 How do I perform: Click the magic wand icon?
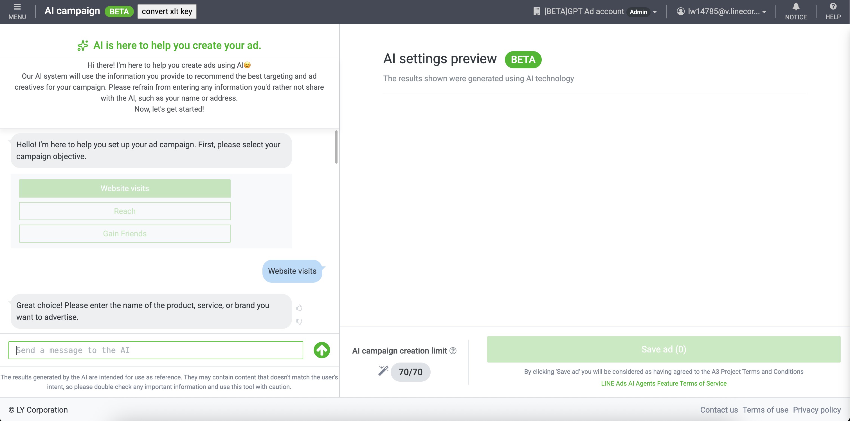click(x=383, y=371)
